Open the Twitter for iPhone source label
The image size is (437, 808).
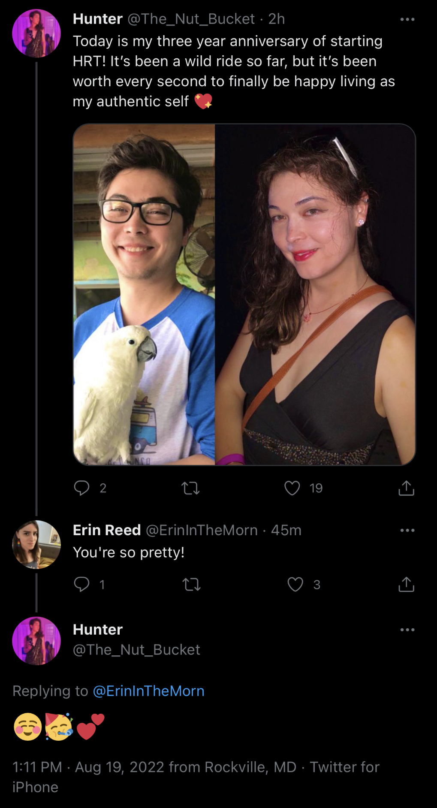[x=196, y=777]
